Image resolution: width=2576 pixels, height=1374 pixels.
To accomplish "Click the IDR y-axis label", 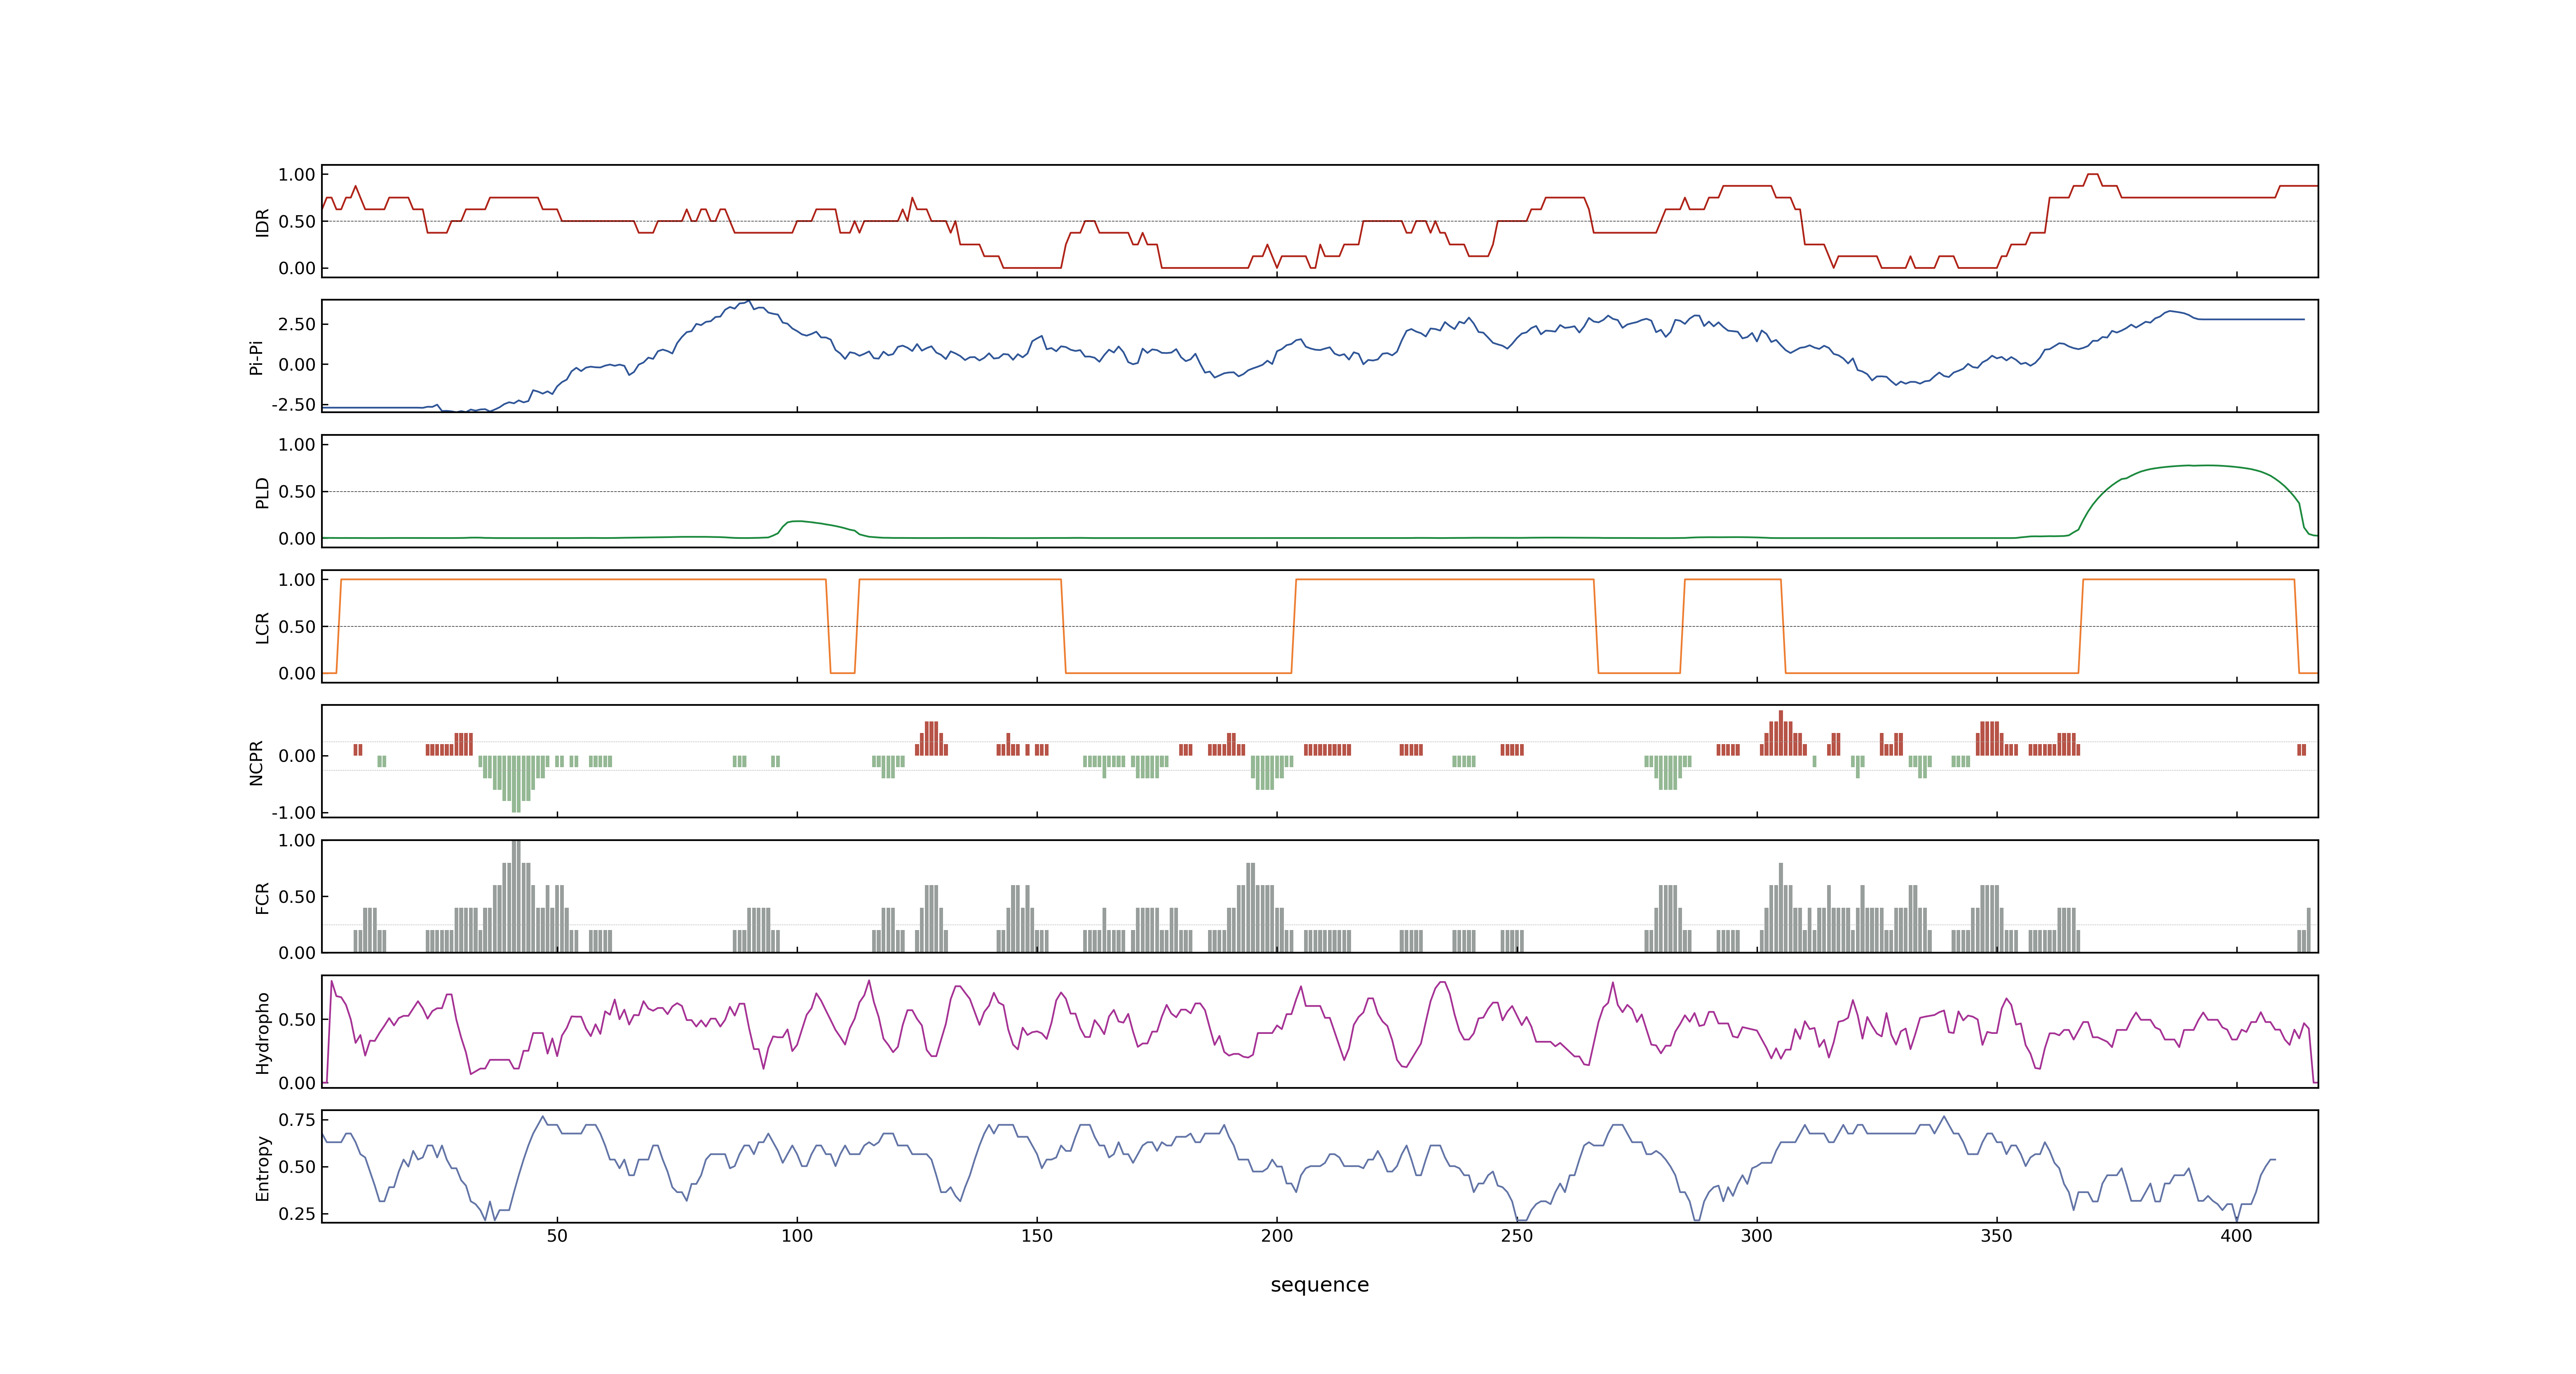I will pyautogui.click(x=262, y=222).
